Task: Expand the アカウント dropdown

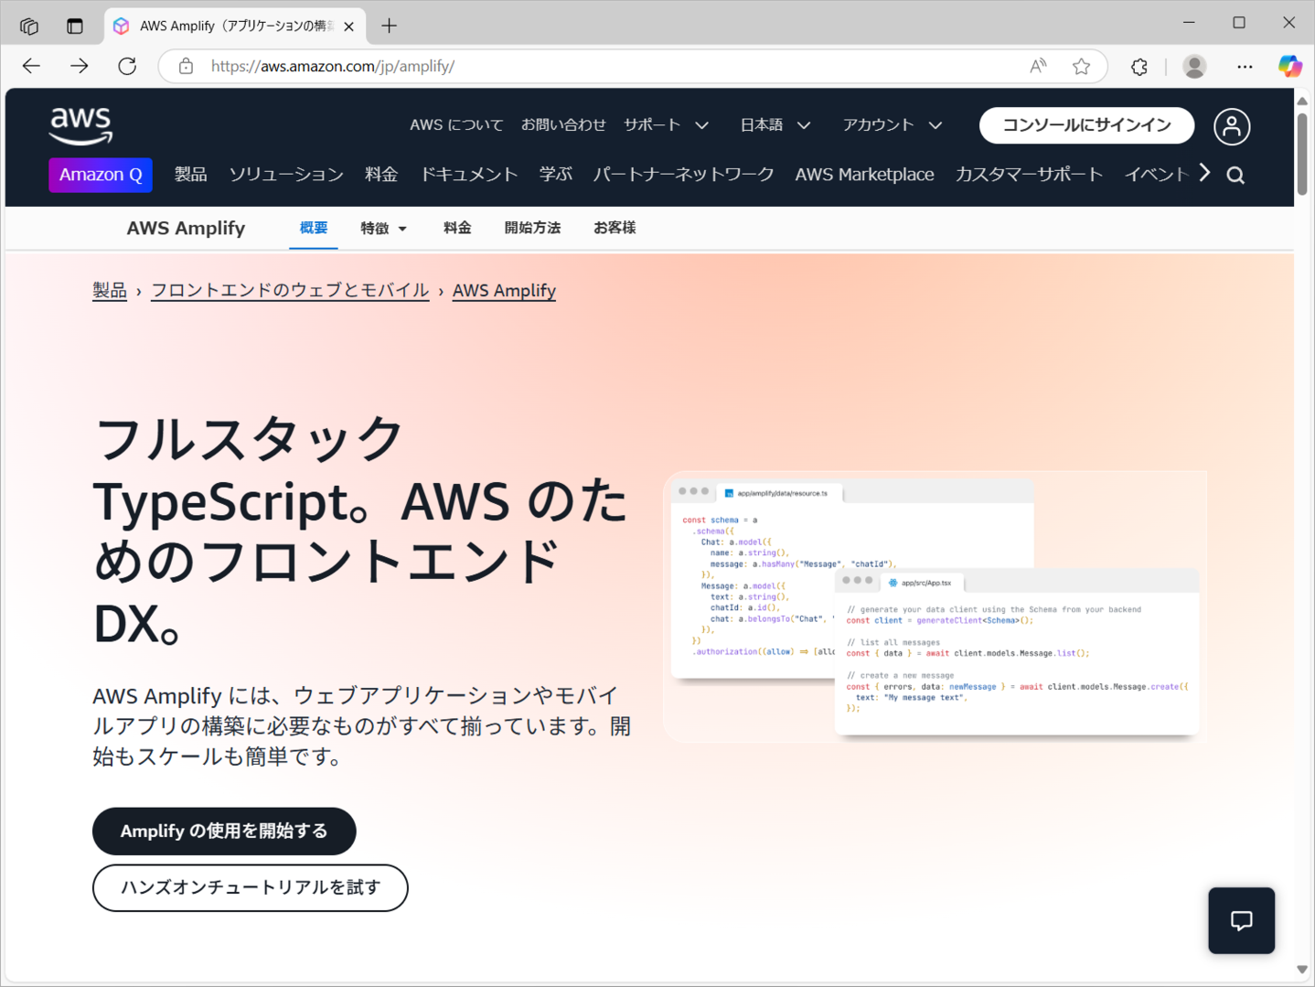Action: click(x=892, y=124)
